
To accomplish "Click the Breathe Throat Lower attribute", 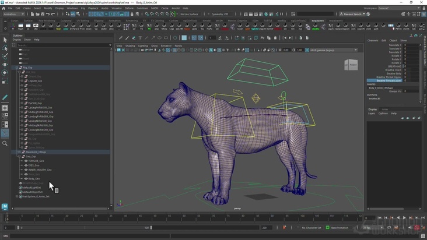I will coord(389,80).
